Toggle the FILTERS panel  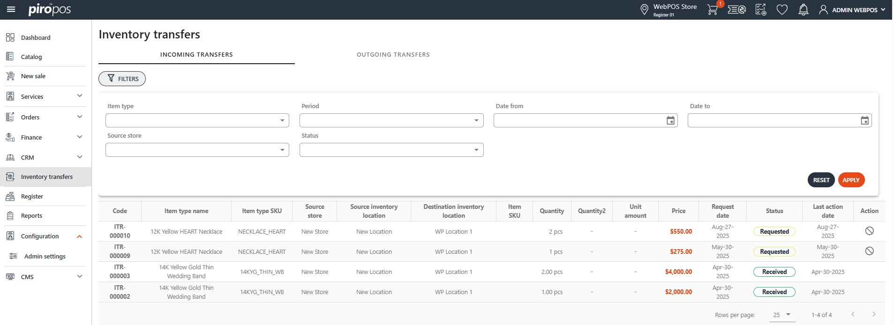122,79
